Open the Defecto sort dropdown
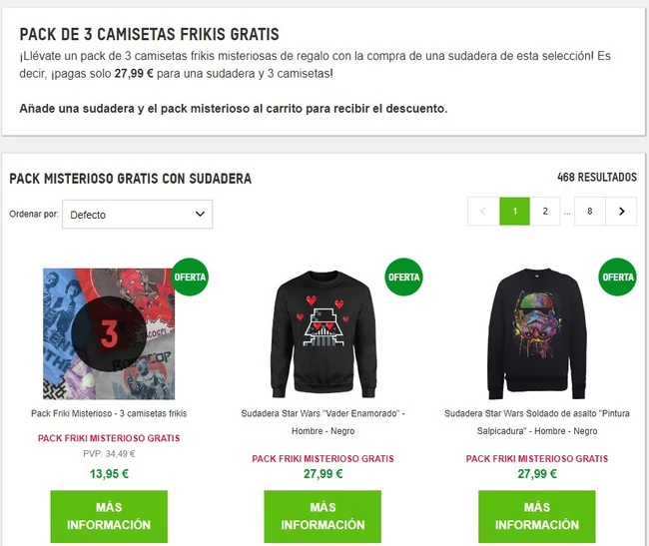Screen dimensions: 649x546 click(137, 215)
